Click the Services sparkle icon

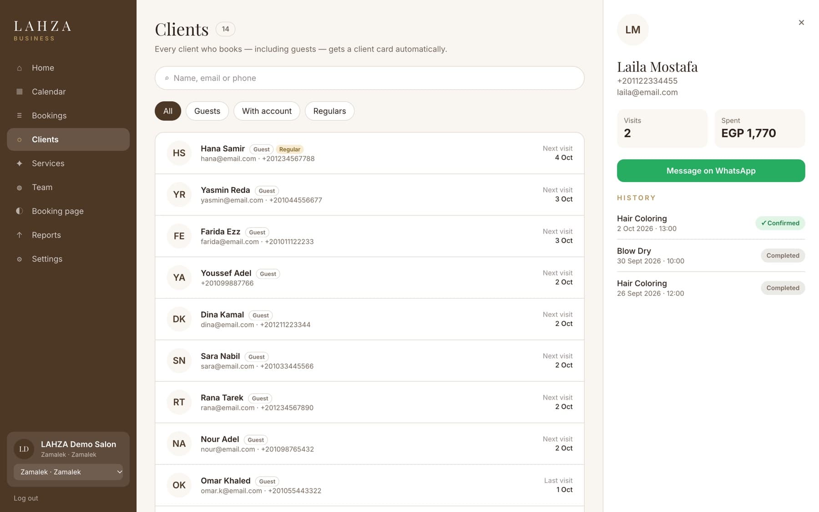click(19, 163)
